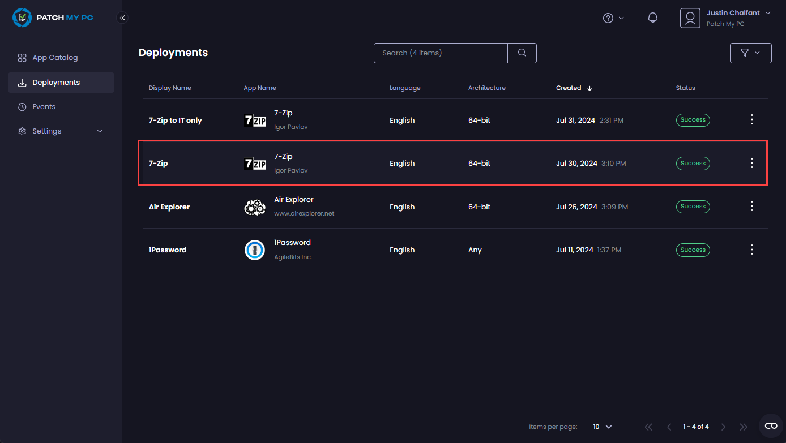Click the link icon in bottom-right corner
This screenshot has height=443, width=786.
pos(771,426)
